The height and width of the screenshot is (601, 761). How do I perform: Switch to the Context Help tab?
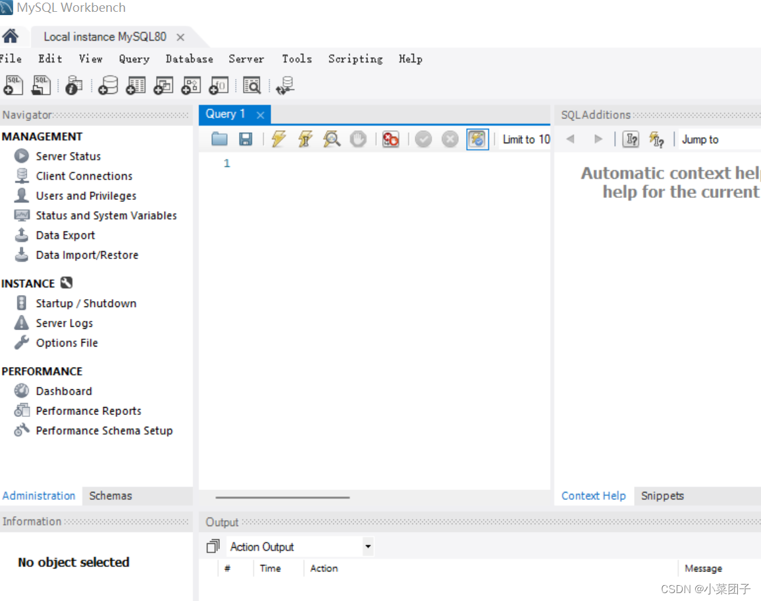click(594, 496)
